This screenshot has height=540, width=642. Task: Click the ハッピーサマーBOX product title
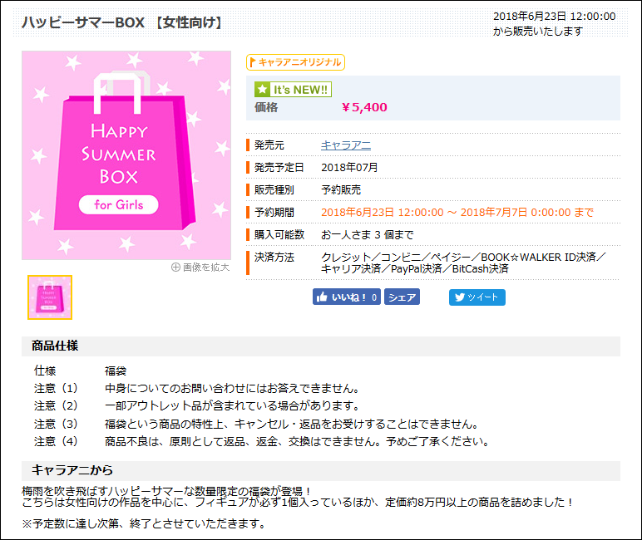click(x=123, y=22)
